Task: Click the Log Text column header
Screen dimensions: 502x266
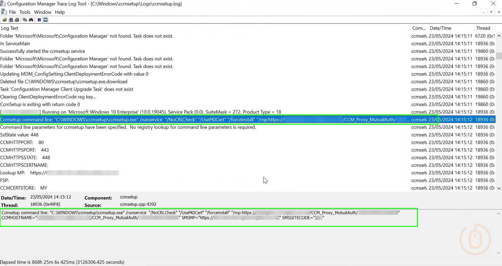Action: coord(10,28)
